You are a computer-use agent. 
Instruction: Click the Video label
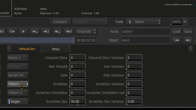tap(43, 9)
